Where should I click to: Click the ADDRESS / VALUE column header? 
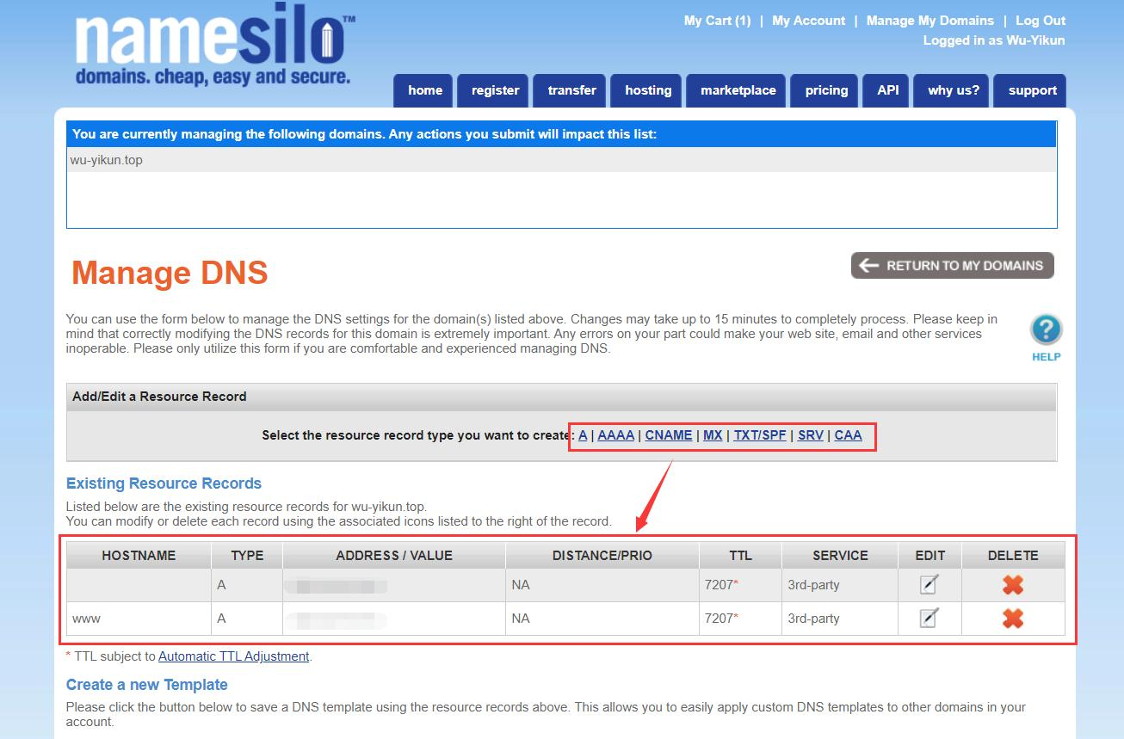[x=394, y=556]
